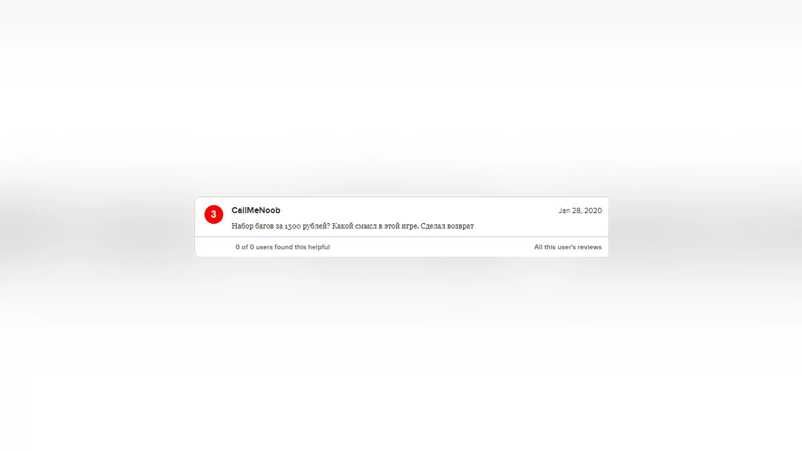Open the All this user's reviews link

tap(567, 247)
